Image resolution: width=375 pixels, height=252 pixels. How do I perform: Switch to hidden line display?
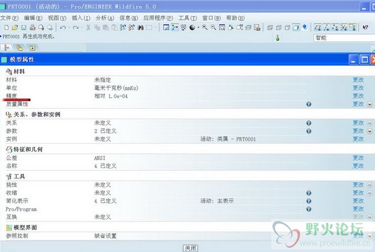coord(279,28)
